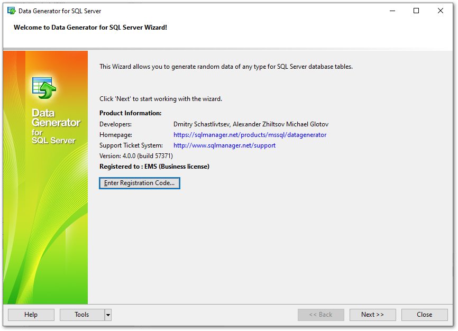
Task: Open the Help button
Action: [x=31, y=315]
